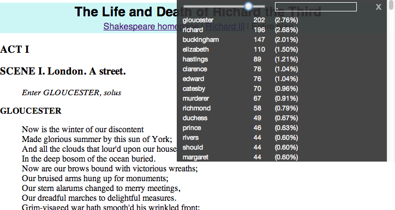Click the count 70 for catesby
Image resolution: width=395 pixels, height=210 pixels.
coord(257,89)
